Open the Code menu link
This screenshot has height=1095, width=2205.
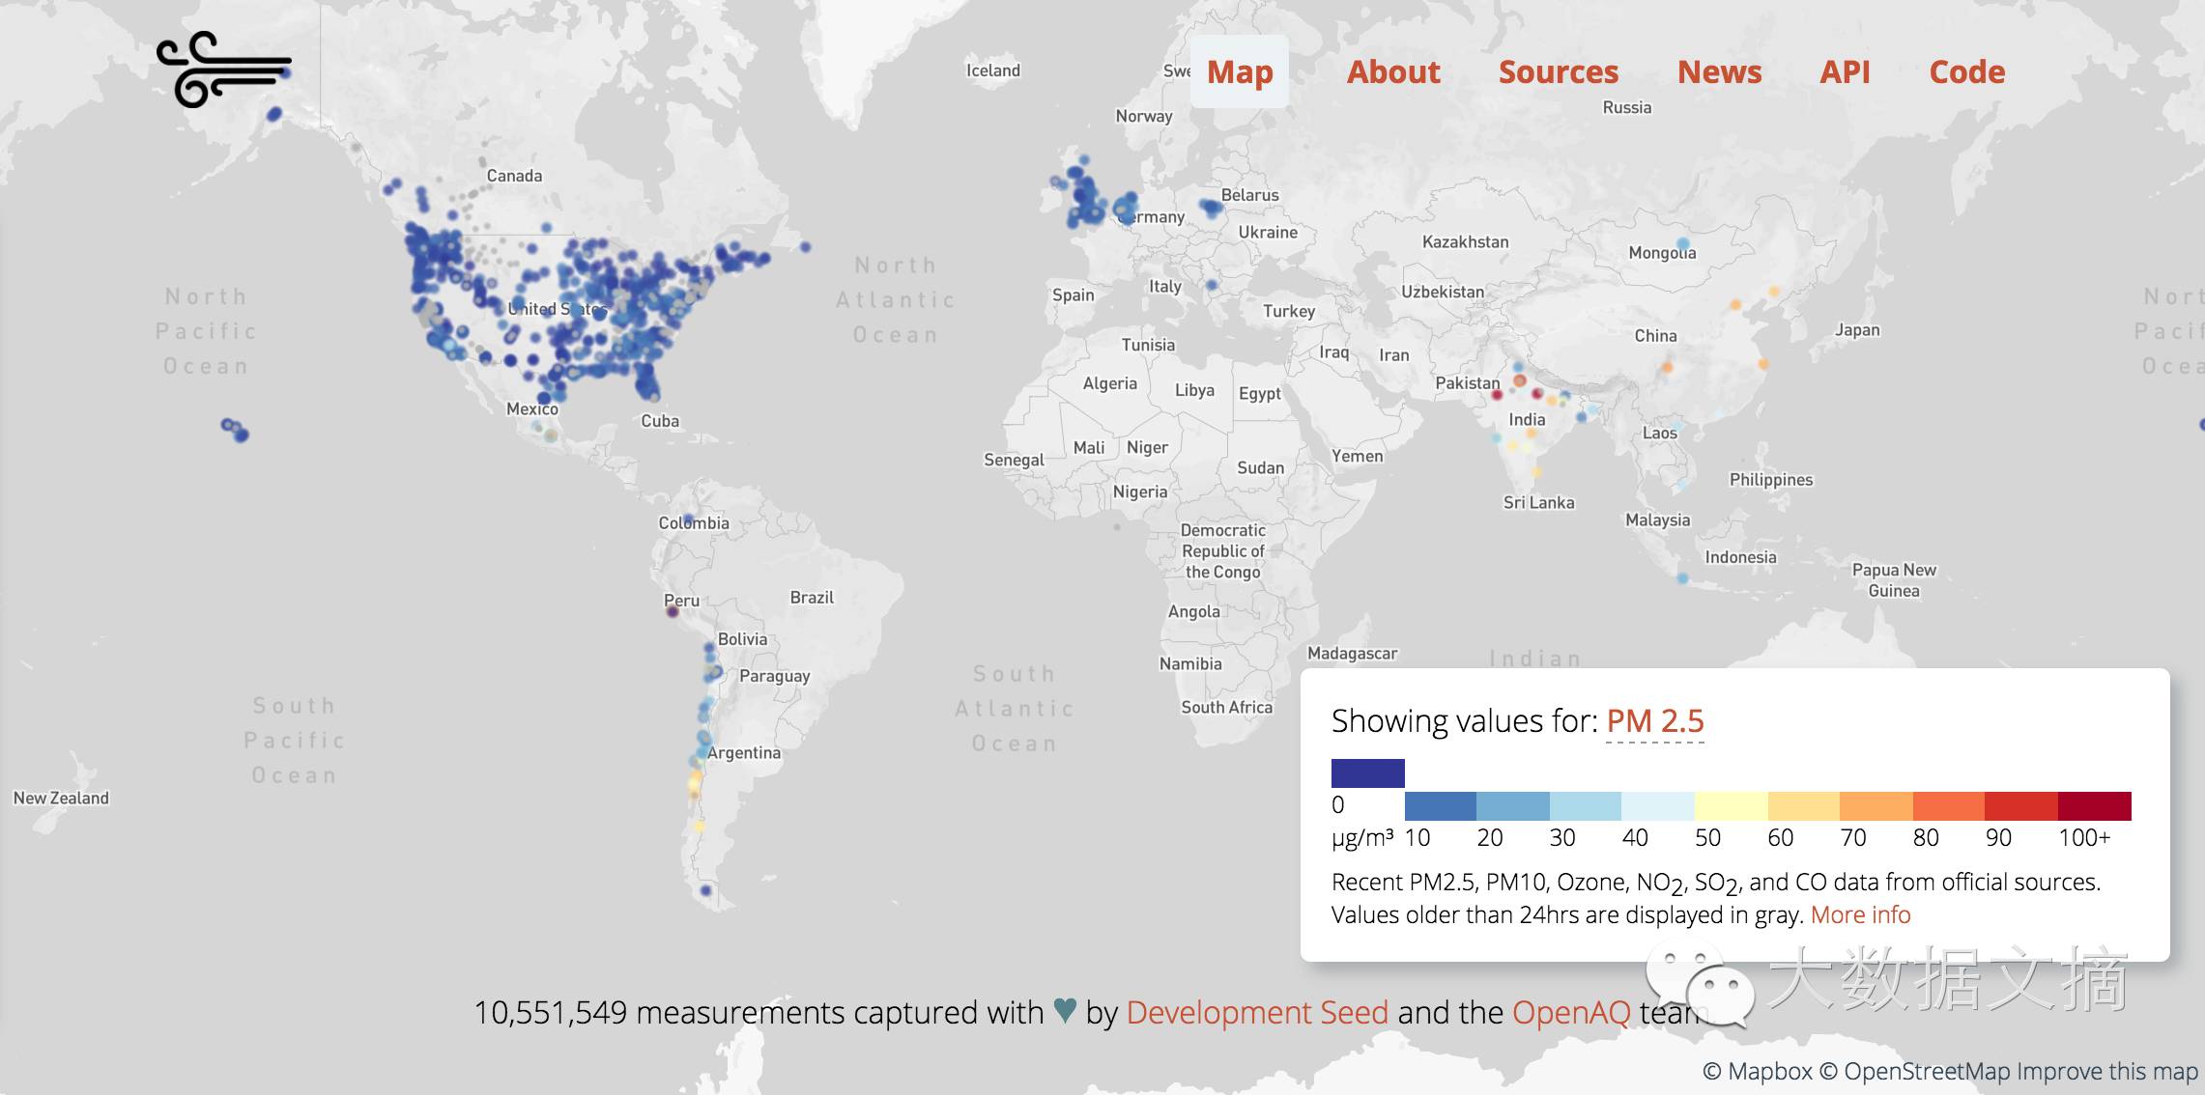pyautogui.click(x=1966, y=71)
